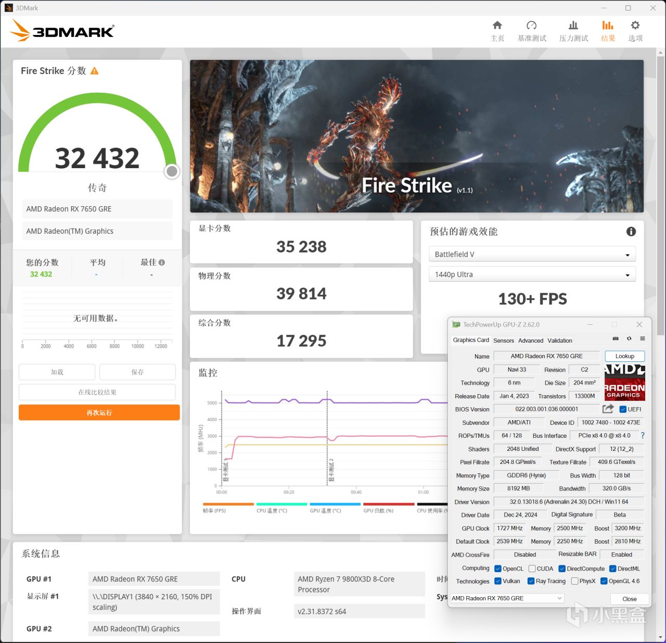Click the Fire Strike banner image
Screen dimensions: 666x643
point(417,136)
